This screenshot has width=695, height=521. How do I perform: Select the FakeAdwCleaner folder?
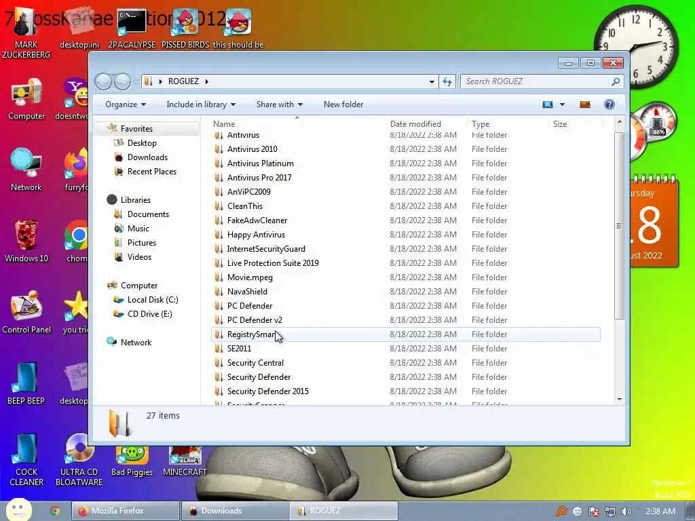[257, 220]
